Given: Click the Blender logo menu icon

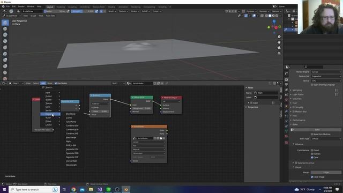Looking at the screenshot, I should click(3, 6).
